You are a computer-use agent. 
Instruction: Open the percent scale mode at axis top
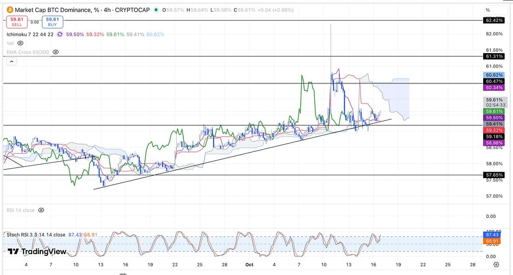(488, 10)
